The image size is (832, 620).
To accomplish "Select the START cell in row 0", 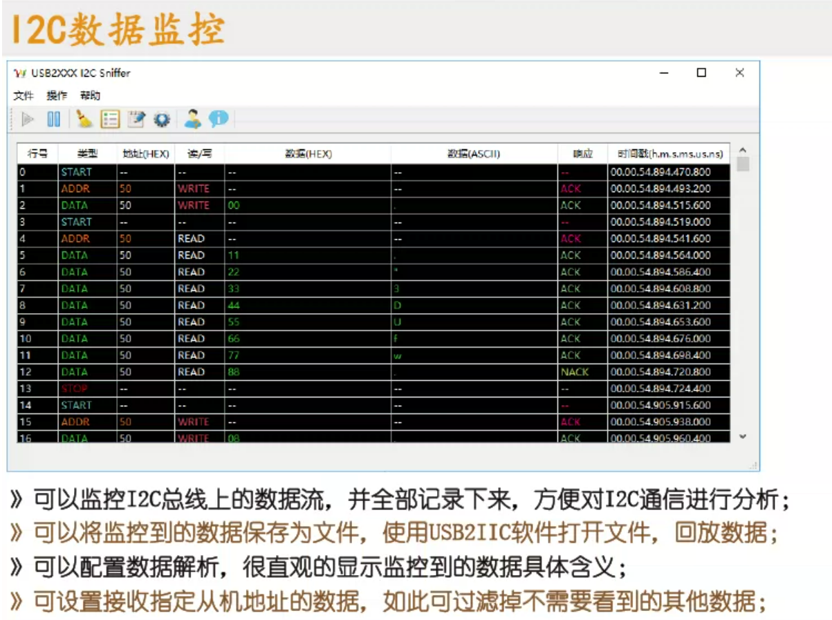I will (x=87, y=172).
